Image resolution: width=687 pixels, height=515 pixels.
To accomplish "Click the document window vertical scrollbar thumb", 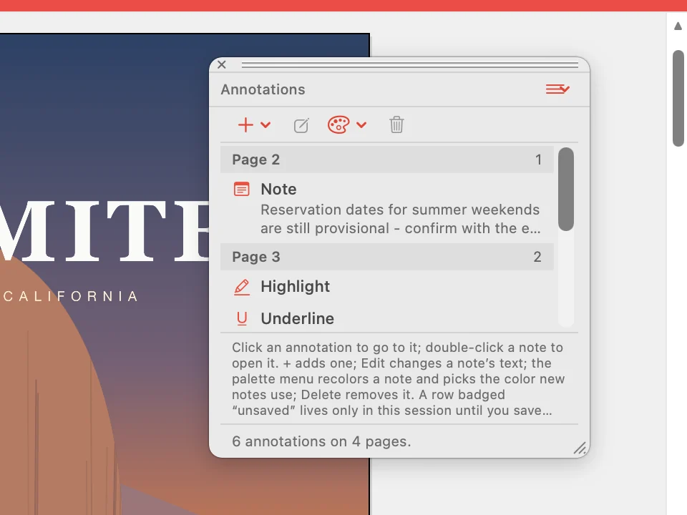I will tap(678, 98).
